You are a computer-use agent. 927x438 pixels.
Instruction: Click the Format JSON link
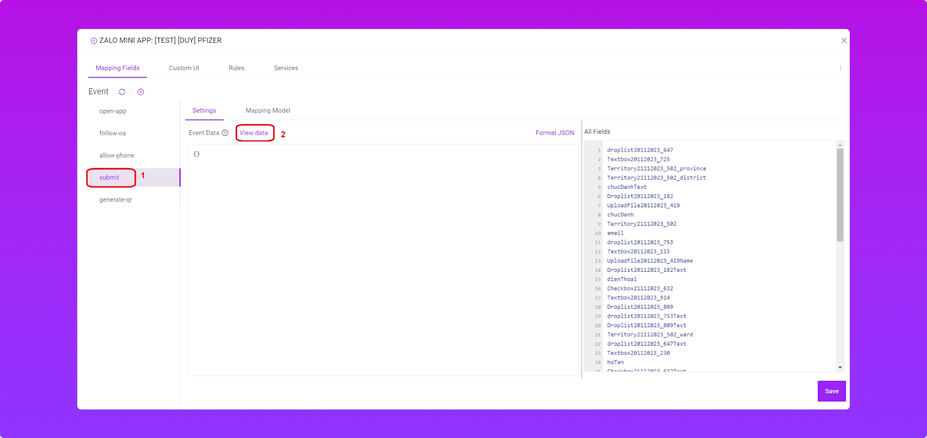click(554, 133)
